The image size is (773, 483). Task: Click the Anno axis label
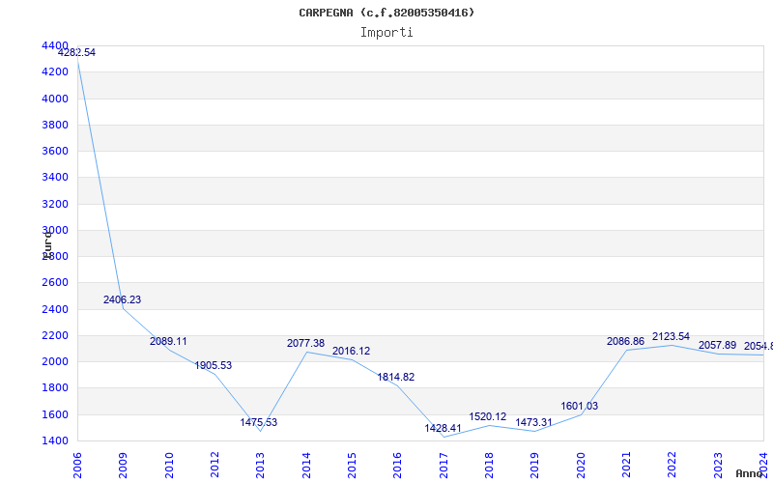coord(749,473)
